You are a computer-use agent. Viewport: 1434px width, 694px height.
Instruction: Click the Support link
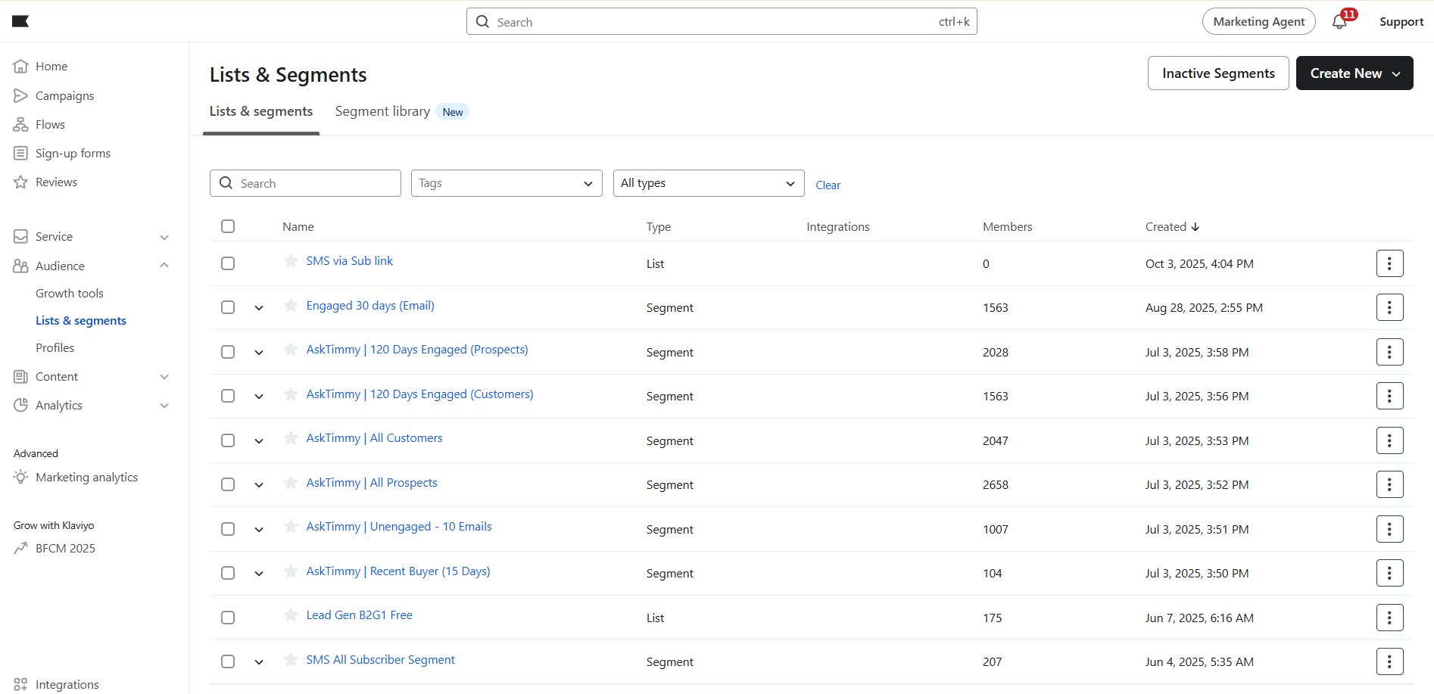[x=1401, y=22]
